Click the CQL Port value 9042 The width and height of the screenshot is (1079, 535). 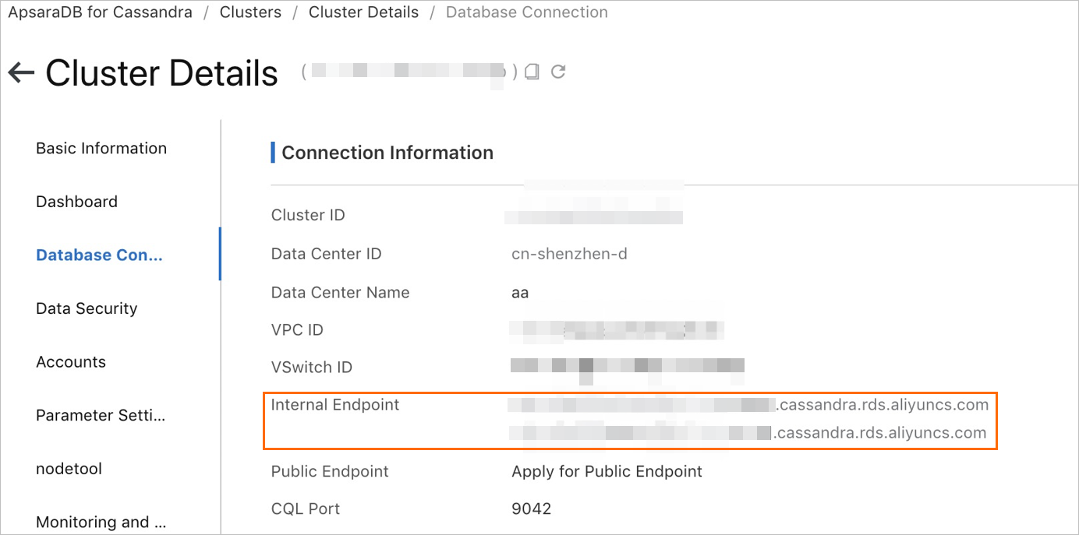531,509
